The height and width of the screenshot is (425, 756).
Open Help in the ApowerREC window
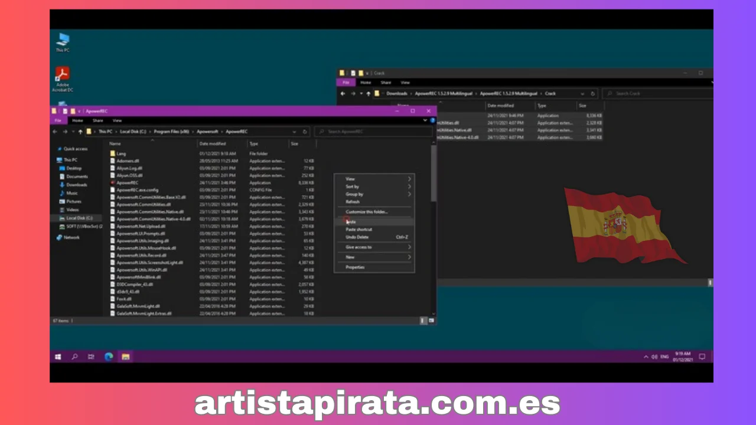(x=432, y=120)
